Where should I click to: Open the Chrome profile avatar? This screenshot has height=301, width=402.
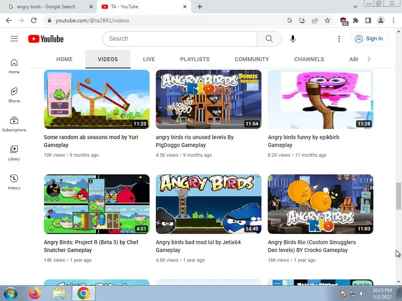tap(381, 20)
